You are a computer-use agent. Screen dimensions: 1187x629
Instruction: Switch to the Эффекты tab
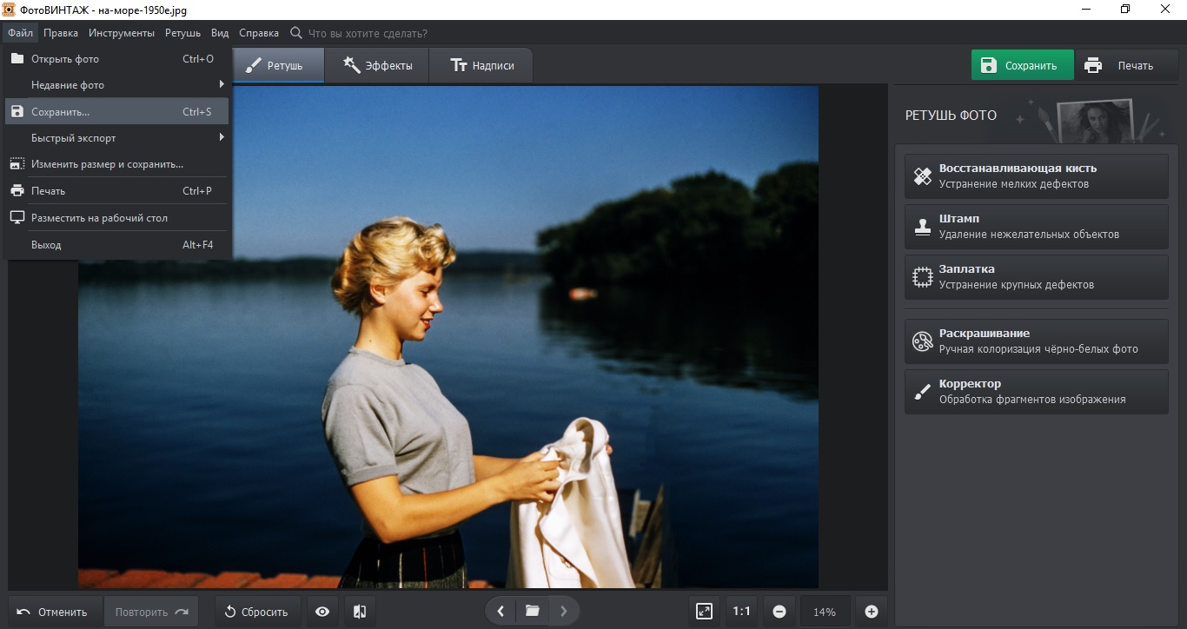click(377, 65)
